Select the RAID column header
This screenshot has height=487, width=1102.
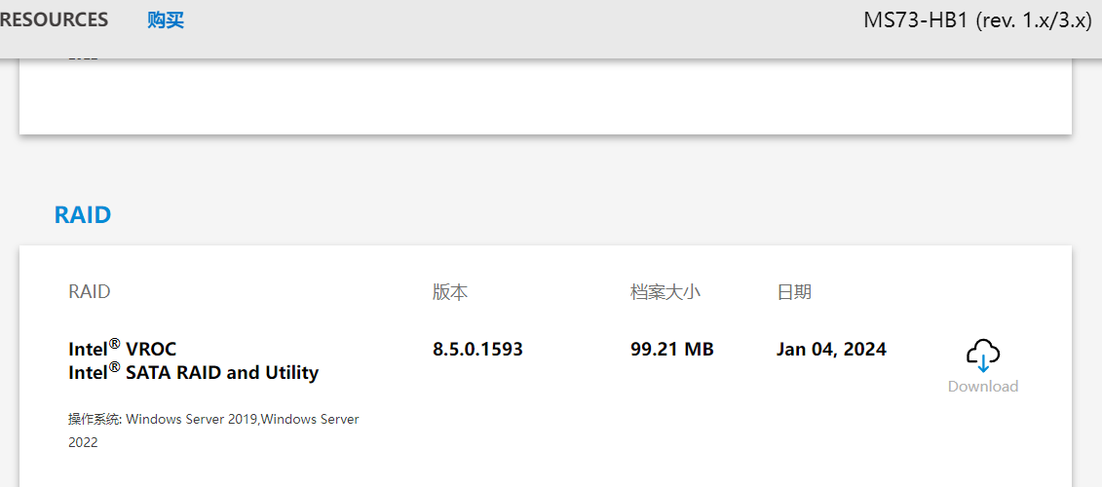[90, 291]
